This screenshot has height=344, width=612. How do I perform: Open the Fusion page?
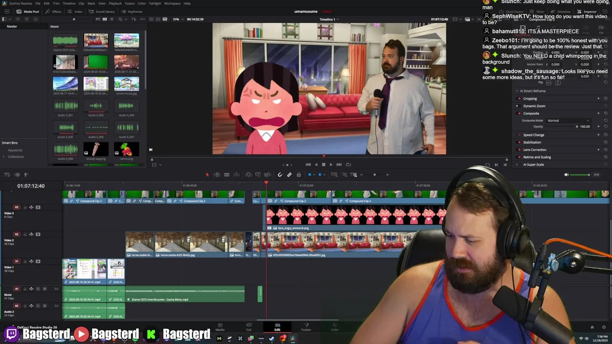306,327
